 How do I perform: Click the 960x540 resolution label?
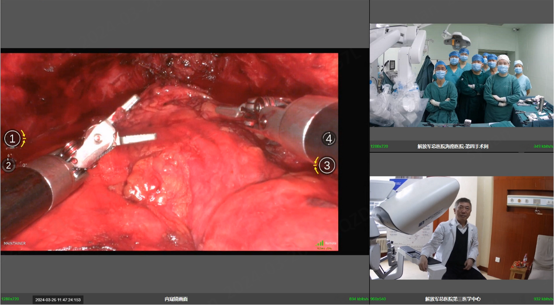(x=379, y=299)
